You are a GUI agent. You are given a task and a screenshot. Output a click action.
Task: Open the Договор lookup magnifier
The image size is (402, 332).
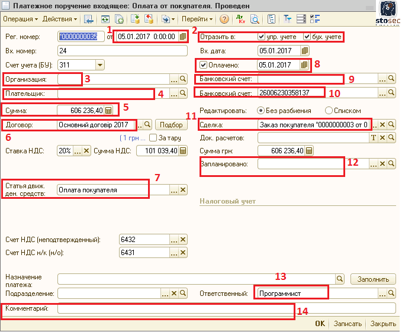click(x=147, y=125)
